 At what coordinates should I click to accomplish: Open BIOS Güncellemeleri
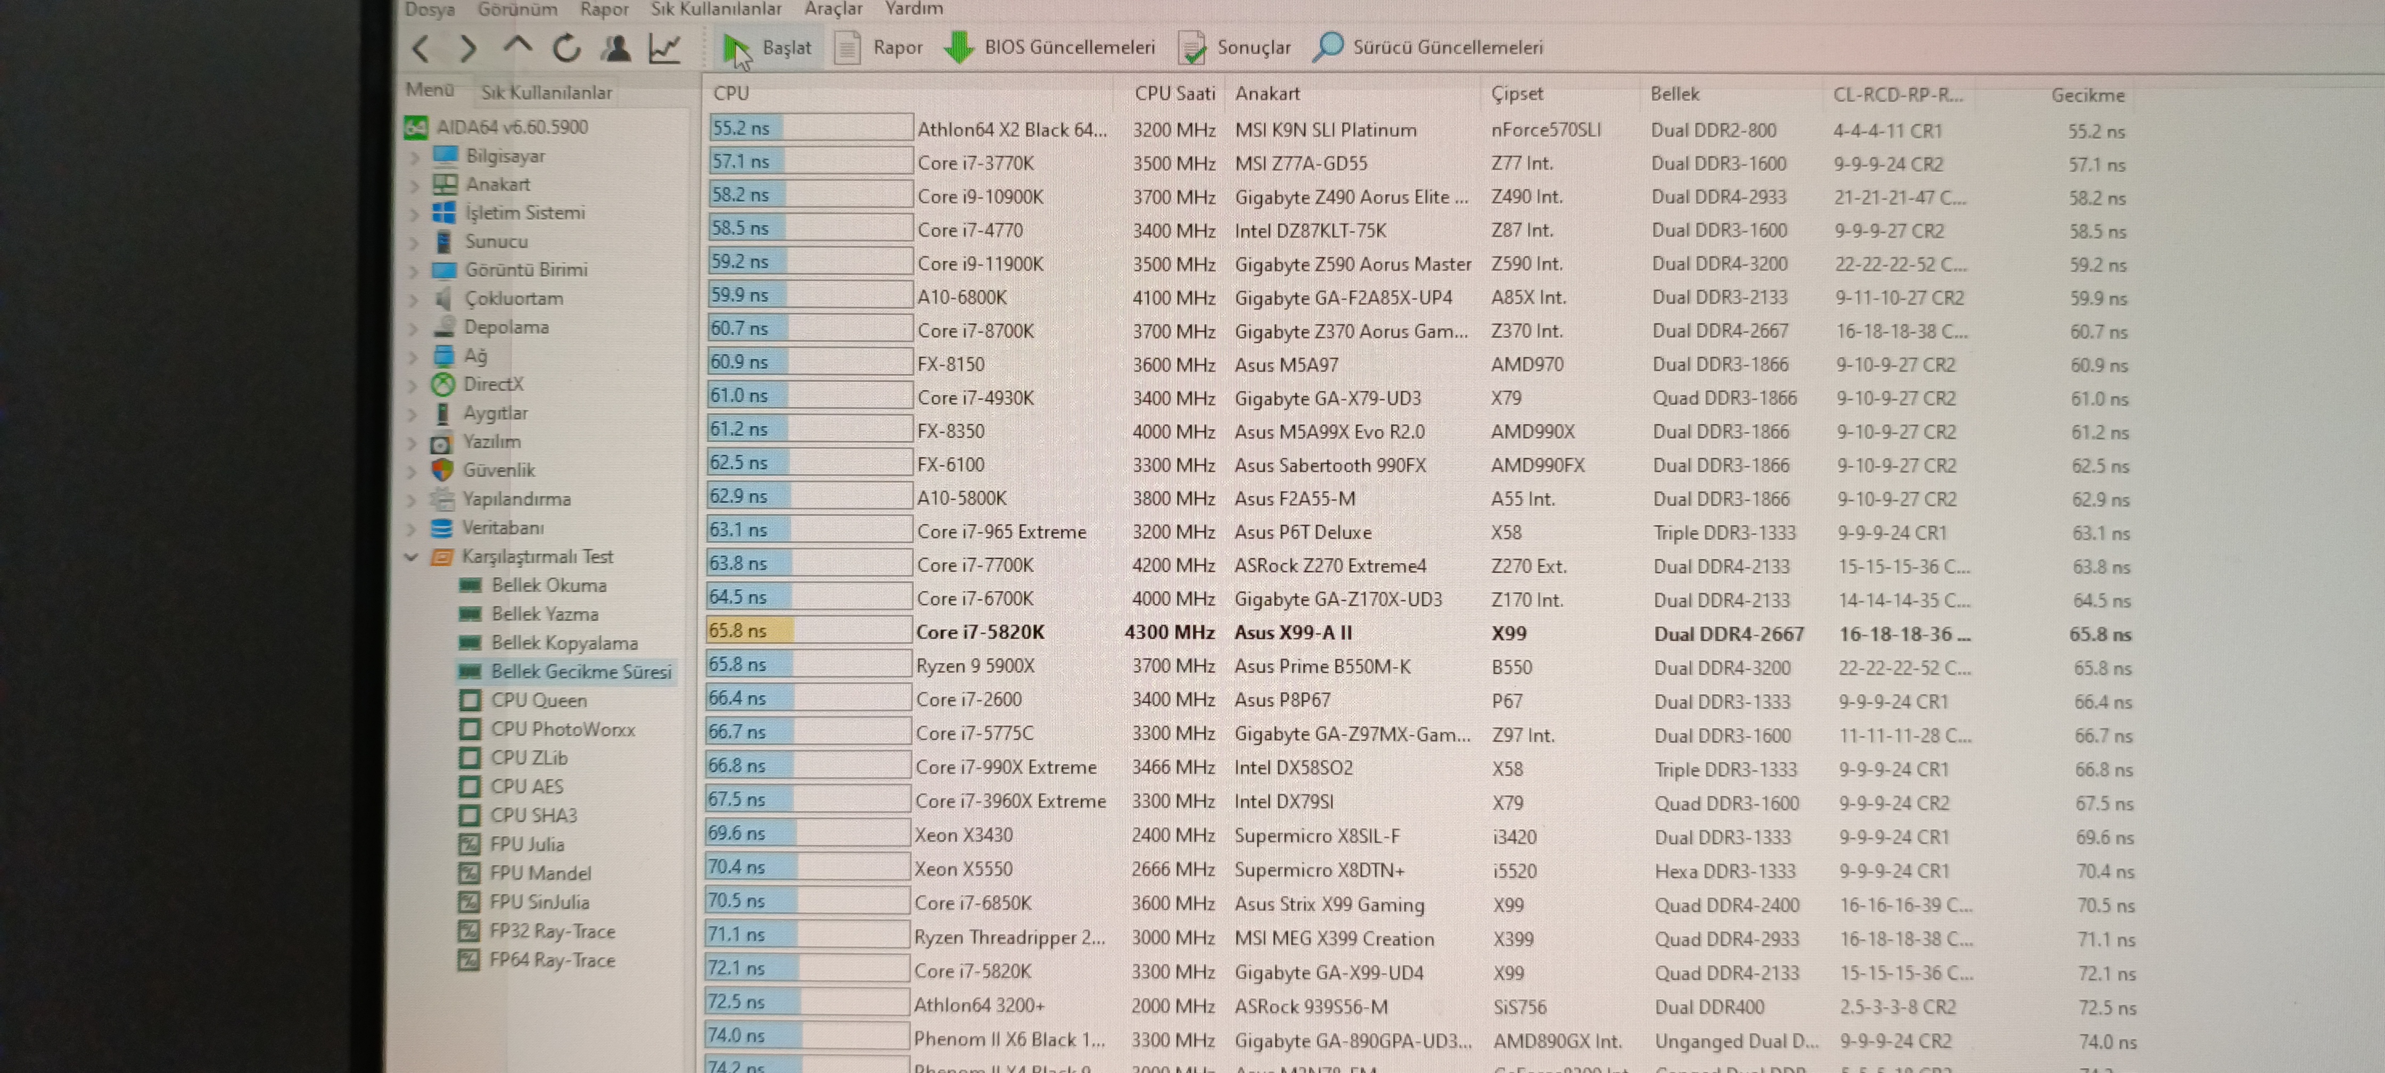click(x=1049, y=47)
